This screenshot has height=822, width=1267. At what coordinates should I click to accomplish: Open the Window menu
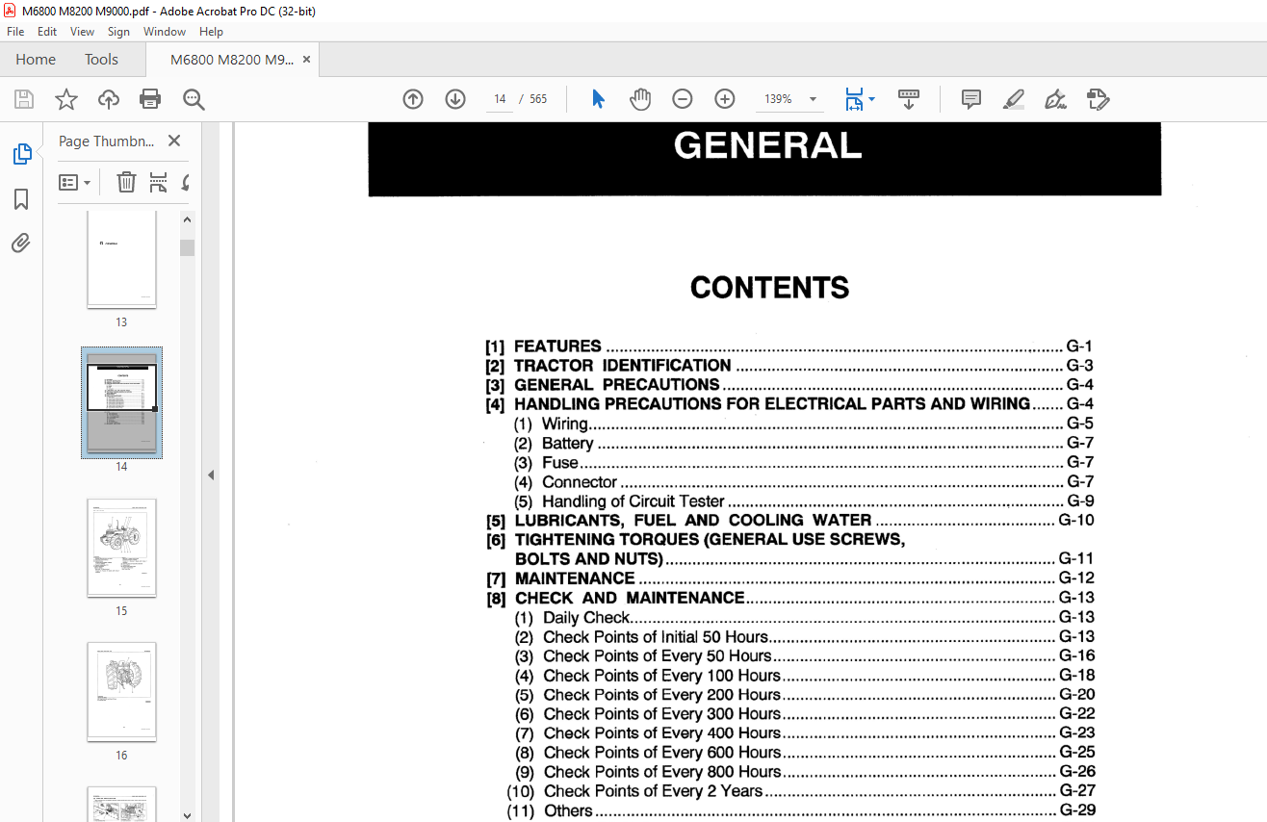pos(165,32)
